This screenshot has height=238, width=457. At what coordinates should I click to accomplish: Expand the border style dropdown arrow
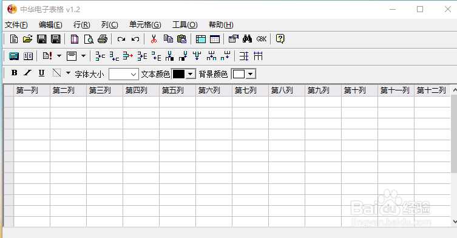(68, 73)
